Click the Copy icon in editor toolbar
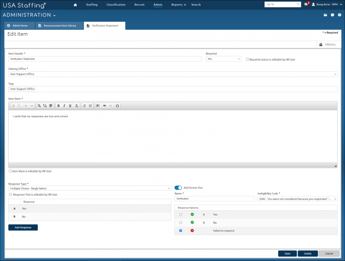Screen dimensions: 345x261 (19, 106)
